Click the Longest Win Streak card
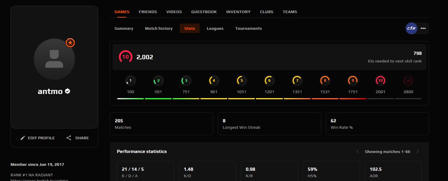This screenshot has height=181, width=448. pyautogui.click(x=269, y=124)
